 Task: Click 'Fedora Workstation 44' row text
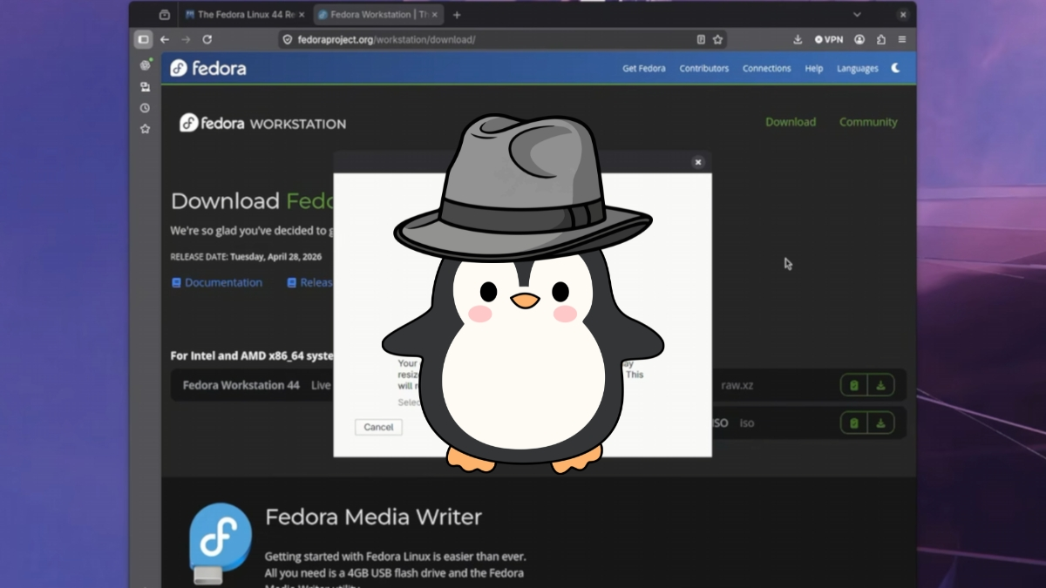point(241,385)
